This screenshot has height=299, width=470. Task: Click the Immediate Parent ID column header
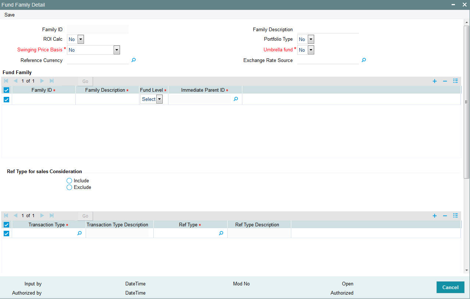point(205,90)
